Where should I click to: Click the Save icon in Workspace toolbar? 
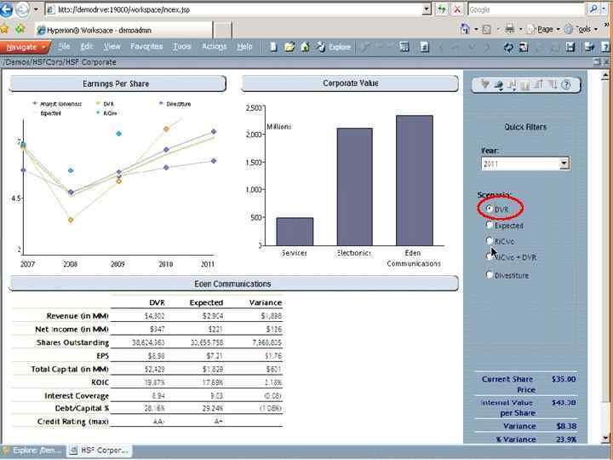570,48
